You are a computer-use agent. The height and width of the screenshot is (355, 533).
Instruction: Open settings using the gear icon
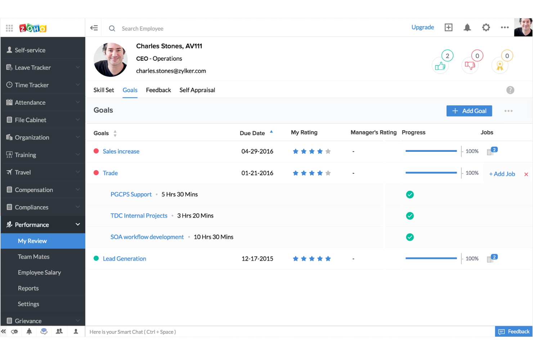coord(486,27)
